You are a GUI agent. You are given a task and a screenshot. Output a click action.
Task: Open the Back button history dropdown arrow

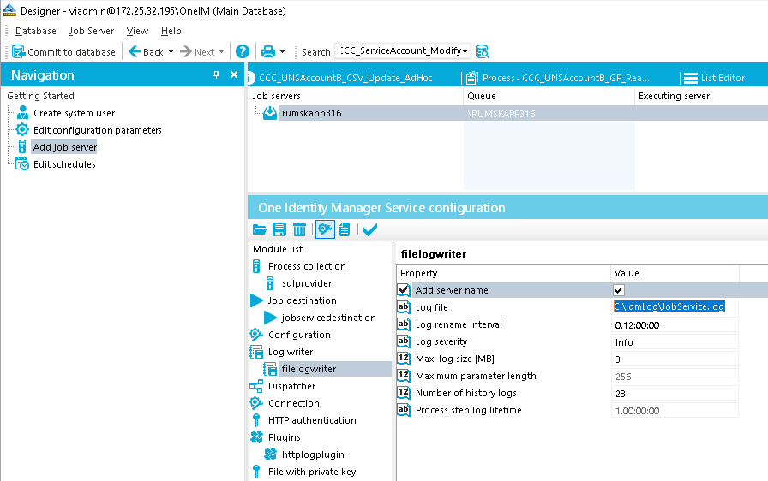click(x=171, y=52)
